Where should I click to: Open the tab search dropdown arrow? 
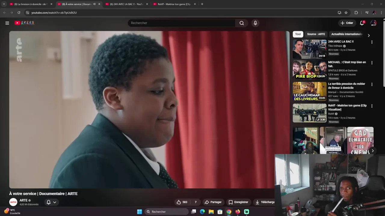coord(4,4)
